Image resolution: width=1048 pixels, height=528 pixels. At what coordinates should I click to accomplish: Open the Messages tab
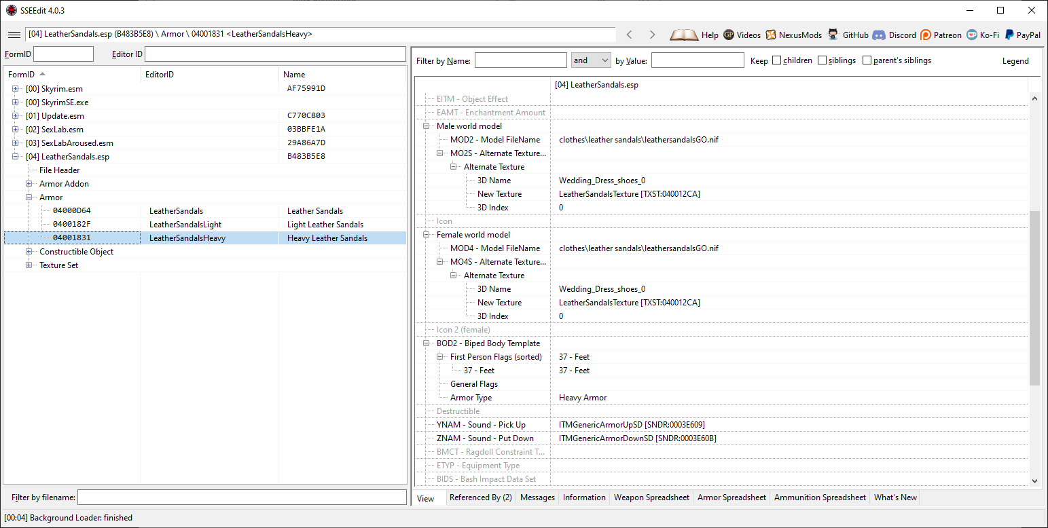click(x=538, y=497)
